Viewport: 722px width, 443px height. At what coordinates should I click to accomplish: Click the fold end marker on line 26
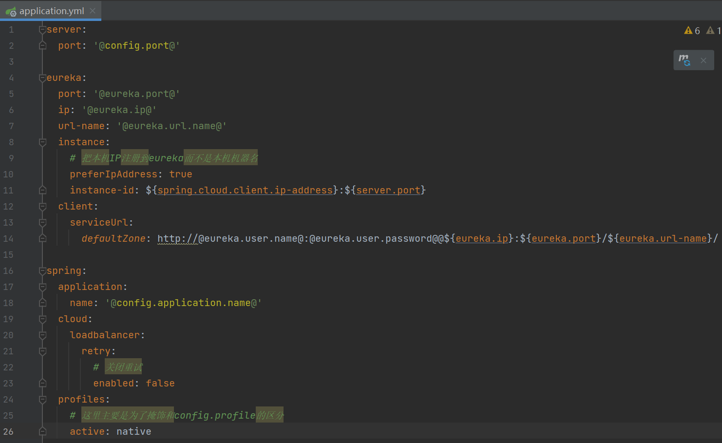(x=42, y=431)
